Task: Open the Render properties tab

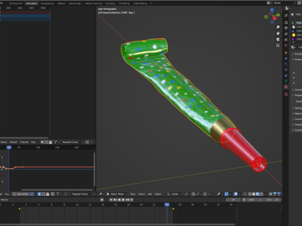Action: tap(286, 23)
